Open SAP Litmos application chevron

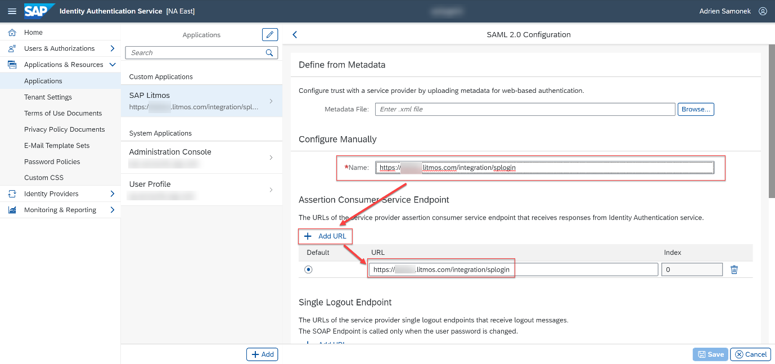coord(271,101)
